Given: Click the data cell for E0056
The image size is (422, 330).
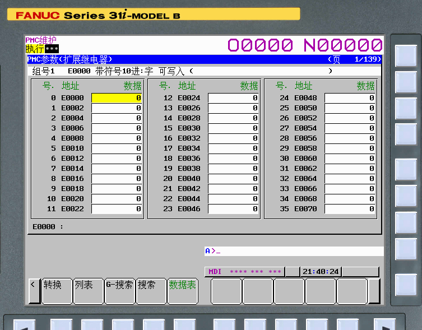Looking at the screenshot, I should pos(350,138).
